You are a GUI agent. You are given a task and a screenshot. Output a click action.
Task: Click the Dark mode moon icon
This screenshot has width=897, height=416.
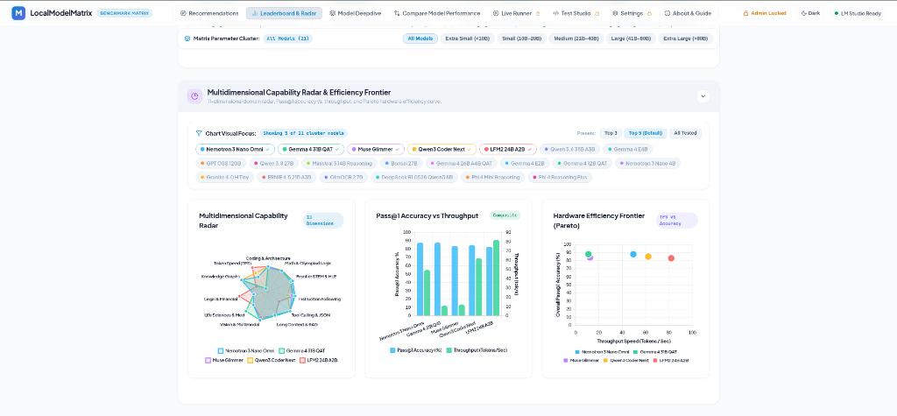(804, 13)
